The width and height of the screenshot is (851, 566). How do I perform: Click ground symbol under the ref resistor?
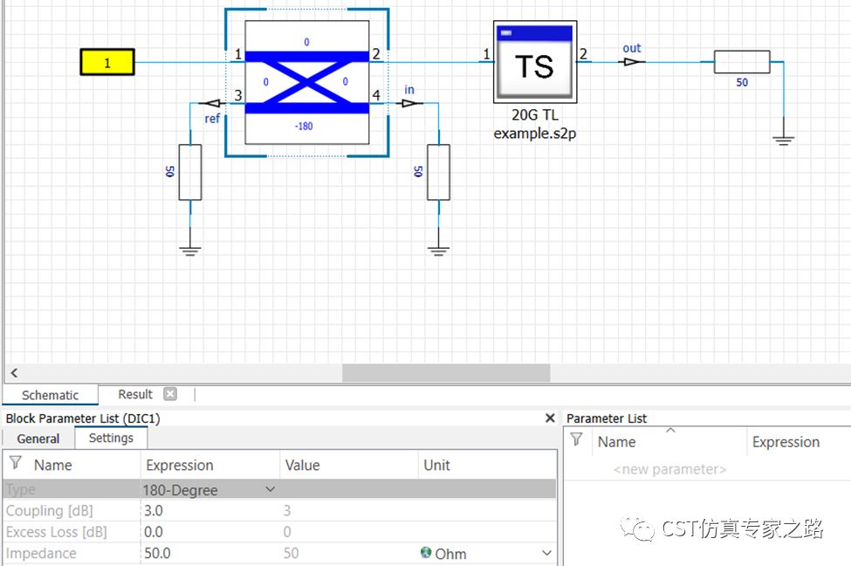pyautogui.click(x=190, y=250)
